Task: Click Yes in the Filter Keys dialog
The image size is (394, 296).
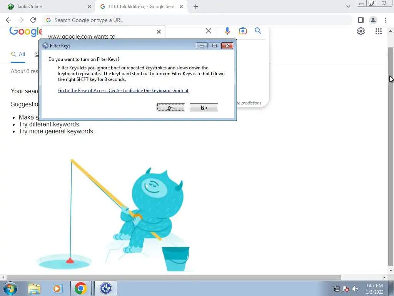Action: click(170, 107)
